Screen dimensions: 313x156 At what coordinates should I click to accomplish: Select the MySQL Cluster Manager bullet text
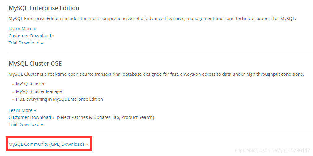click(x=40, y=91)
